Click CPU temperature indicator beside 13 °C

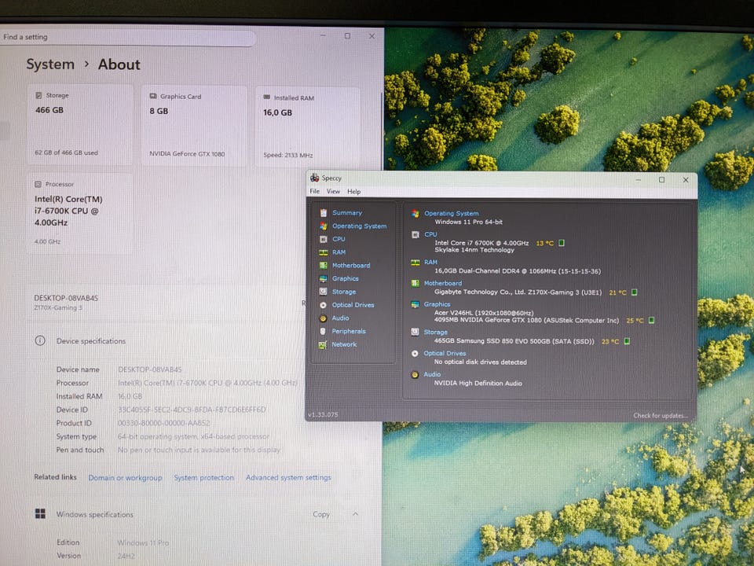(561, 243)
